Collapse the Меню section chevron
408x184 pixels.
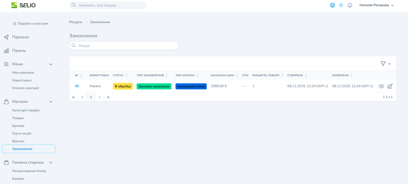coord(51,64)
